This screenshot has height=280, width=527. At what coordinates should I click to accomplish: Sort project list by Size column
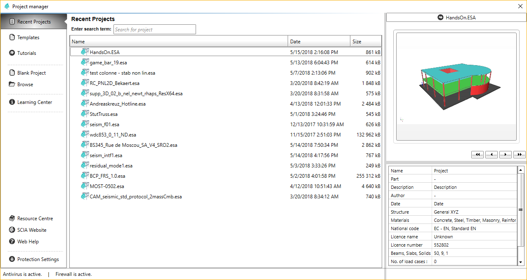(366, 41)
